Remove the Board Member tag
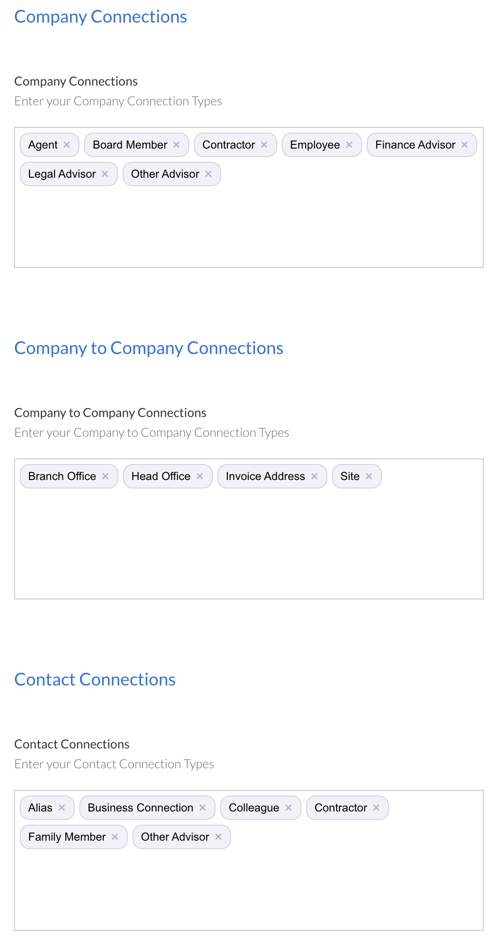The image size is (495, 945). (177, 144)
